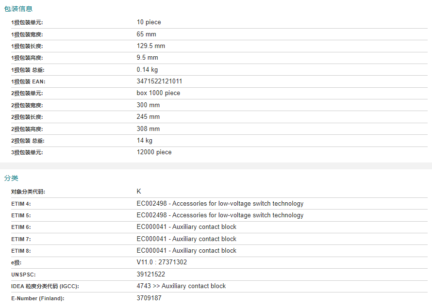This screenshot has height=308, width=432.
Task: Click the 2级包装长度 label
Action: click(x=27, y=117)
